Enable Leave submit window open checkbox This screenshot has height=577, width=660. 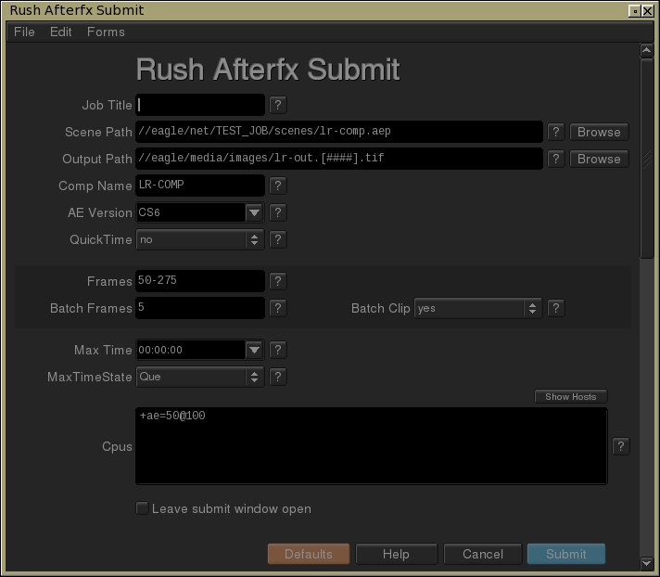(x=143, y=508)
